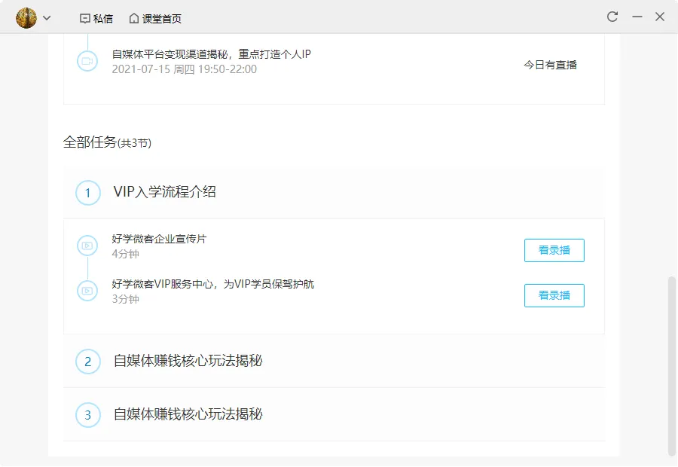Open 私信 private messages

96,19
